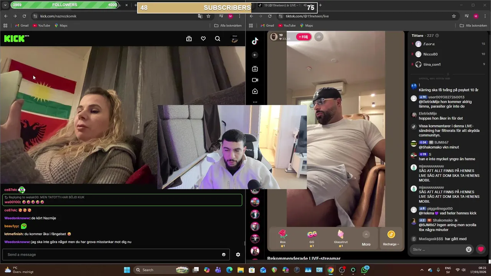The height and width of the screenshot is (276, 491).
Task: Open the Kick search icon
Action: coord(217,39)
